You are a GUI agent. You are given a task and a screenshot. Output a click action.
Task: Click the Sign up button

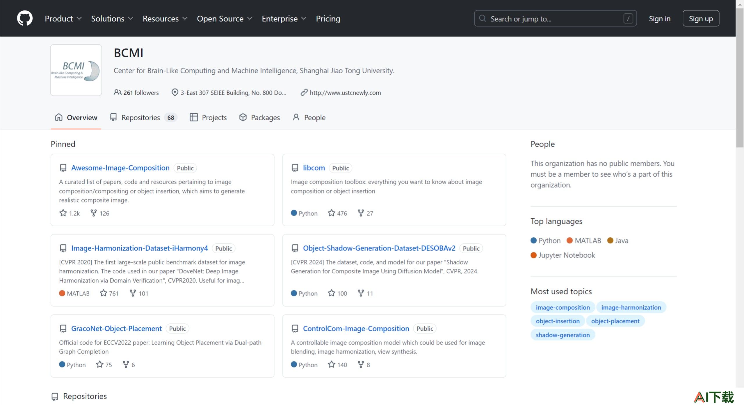pos(701,19)
